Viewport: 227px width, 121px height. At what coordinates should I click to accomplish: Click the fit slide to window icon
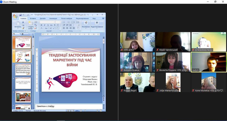tap(101, 111)
